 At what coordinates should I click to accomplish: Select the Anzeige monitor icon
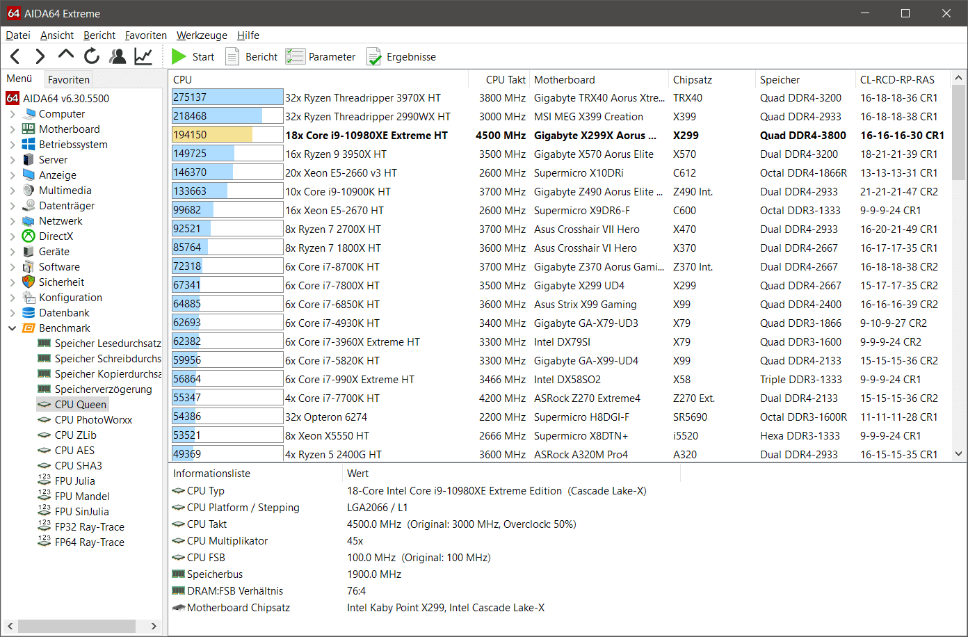click(x=29, y=175)
